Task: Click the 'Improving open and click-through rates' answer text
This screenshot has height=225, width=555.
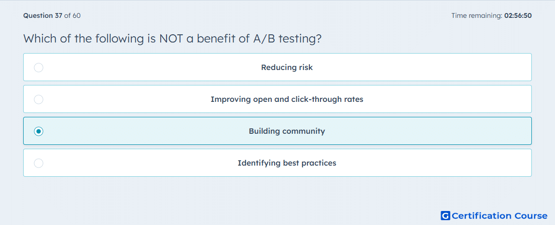Action: tap(287, 99)
